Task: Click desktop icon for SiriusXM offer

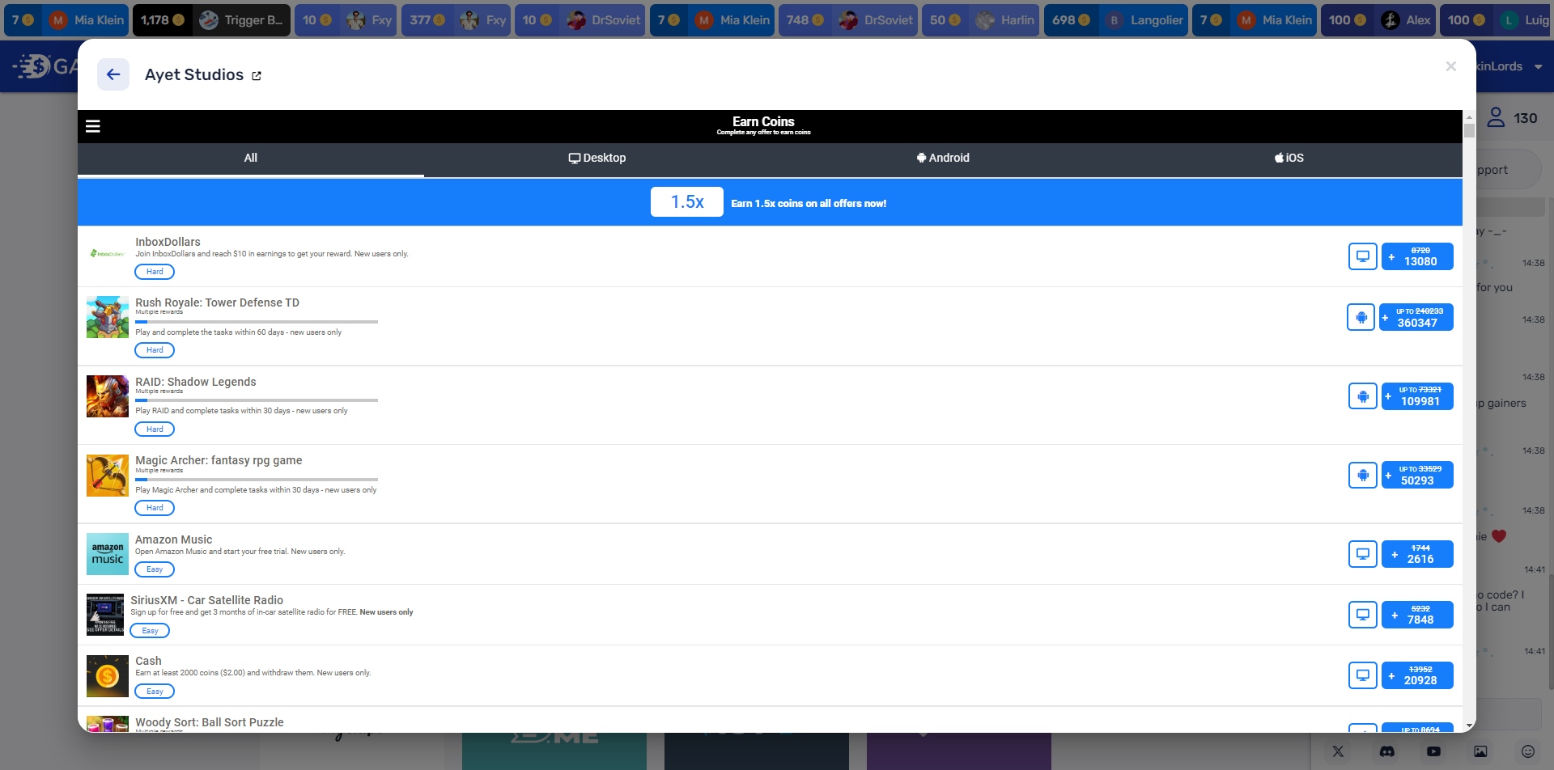Action: (1363, 615)
